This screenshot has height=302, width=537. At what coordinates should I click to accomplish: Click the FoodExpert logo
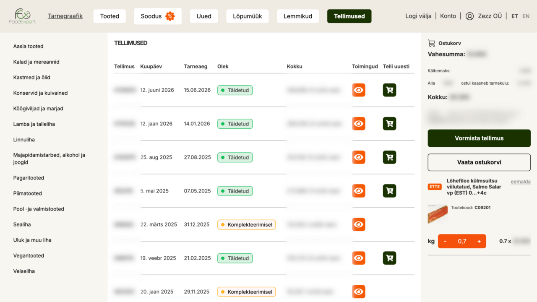pos(22,16)
